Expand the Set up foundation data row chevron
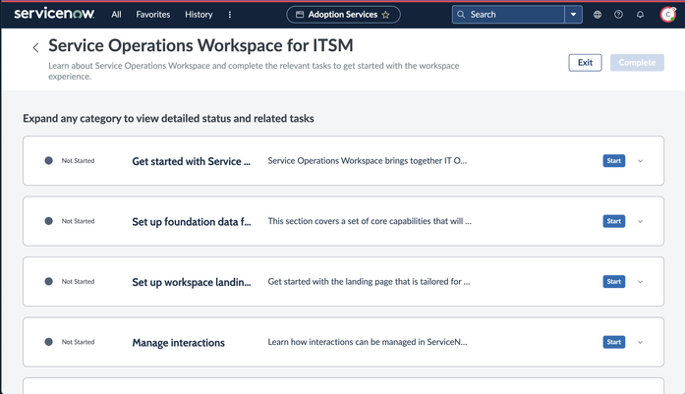The height and width of the screenshot is (394, 685). (x=640, y=221)
